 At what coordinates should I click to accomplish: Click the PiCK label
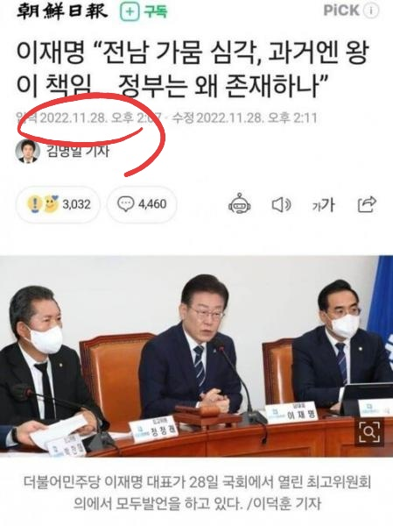340,11
